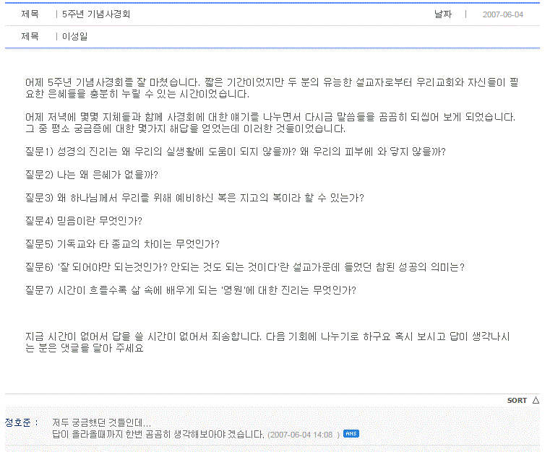Click the 제목 label beside 5주년 기념사경회

(30, 14)
